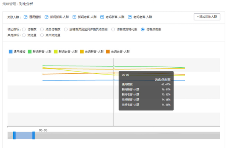Toggle the 新妈新客-人群 checkbox
The width and height of the screenshot is (228, 149).
pyautogui.click(x=46, y=17)
